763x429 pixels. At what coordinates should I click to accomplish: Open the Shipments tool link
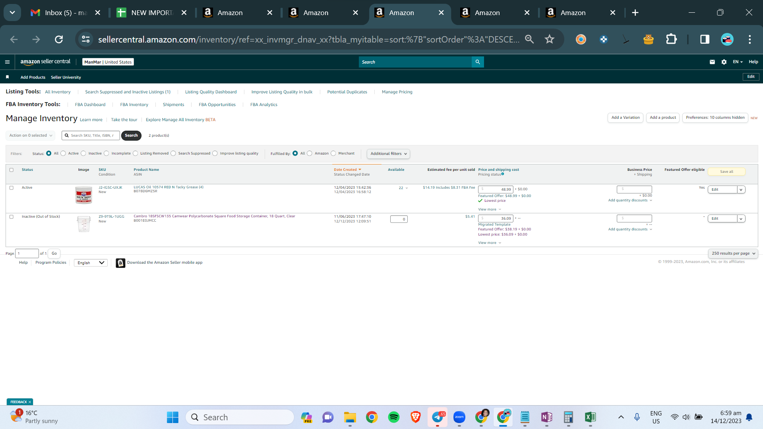174,105
